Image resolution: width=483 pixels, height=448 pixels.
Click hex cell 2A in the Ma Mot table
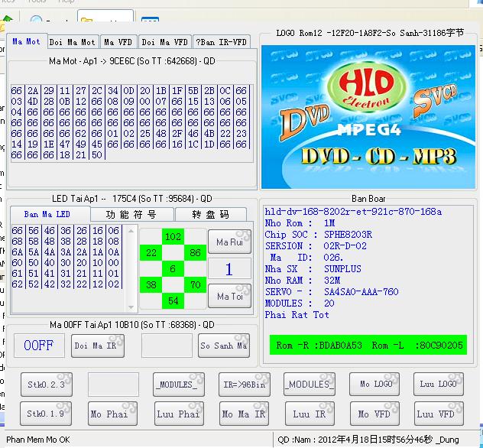33,90
